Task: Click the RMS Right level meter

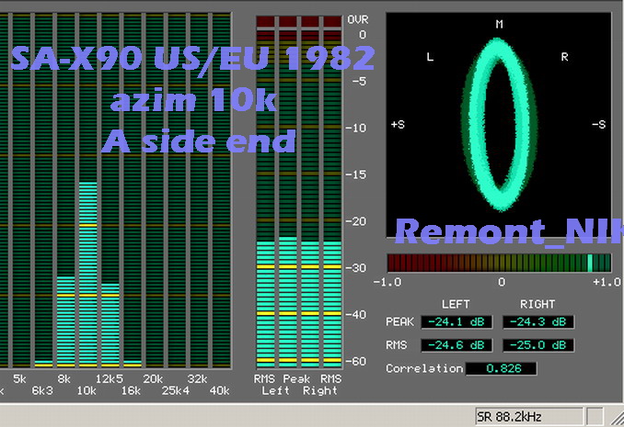Action: (331, 303)
